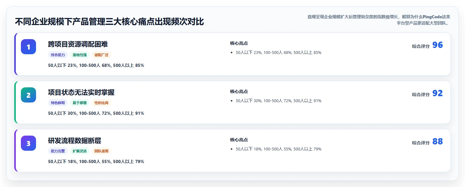Click the 特色鲜明 tag
The height and width of the screenshot is (187, 465).
tap(58, 103)
